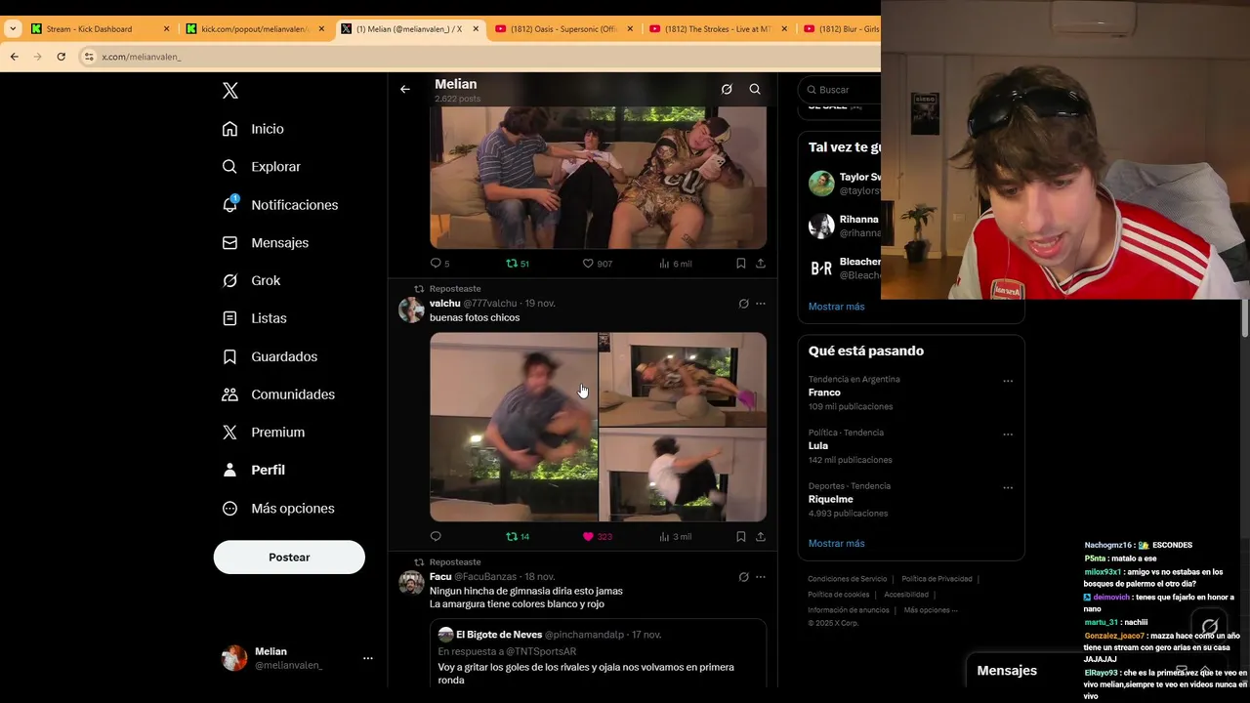Open Más opciones in the sidebar
This screenshot has width=1250, height=703.
(278, 509)
